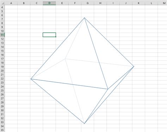This screenshot has height=132, width=167.
Task: Select column B header
Action: (x=24, y=3)
